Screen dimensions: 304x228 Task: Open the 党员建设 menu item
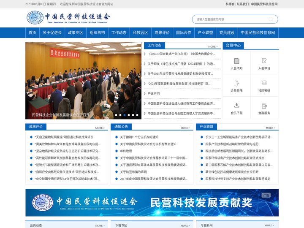coord(227,33)
